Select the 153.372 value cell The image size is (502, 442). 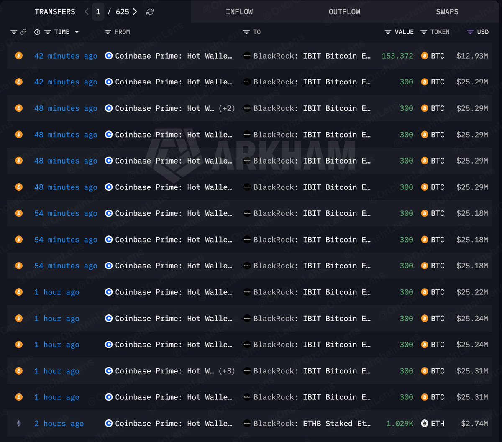(397, 56)
